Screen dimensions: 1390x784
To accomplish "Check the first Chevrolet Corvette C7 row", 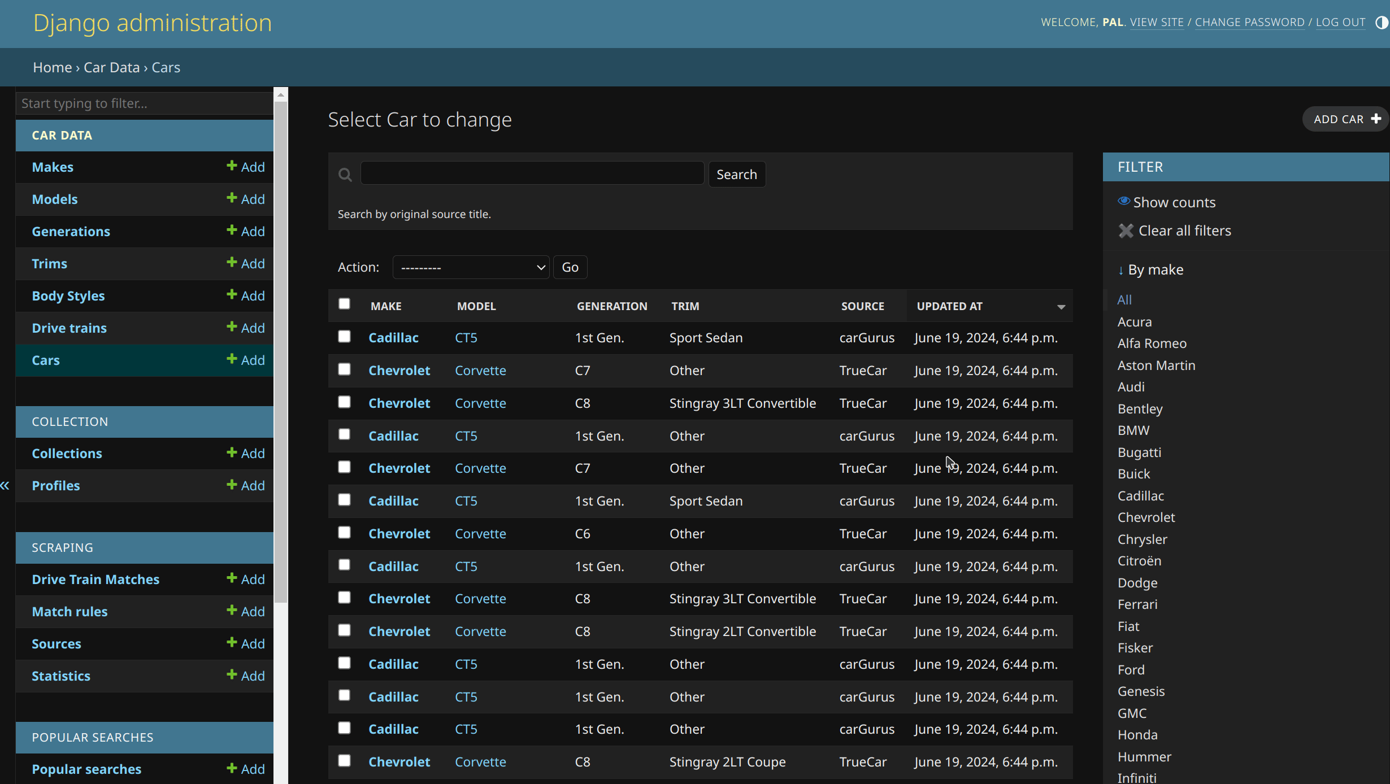I will point(344,369).
